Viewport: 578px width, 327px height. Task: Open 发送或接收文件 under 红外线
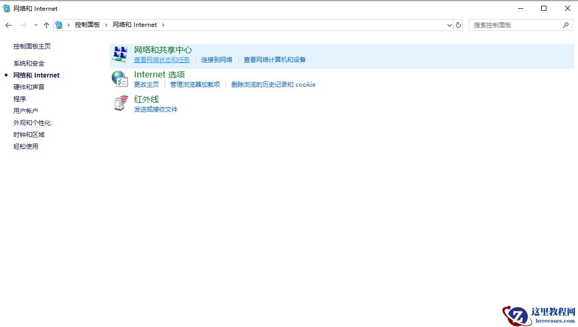(x=156, y=109)
